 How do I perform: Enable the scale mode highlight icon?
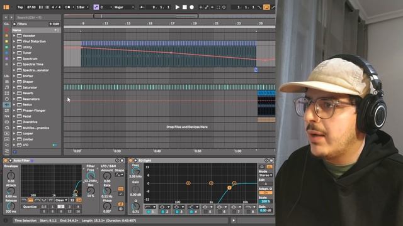(96, 7)
